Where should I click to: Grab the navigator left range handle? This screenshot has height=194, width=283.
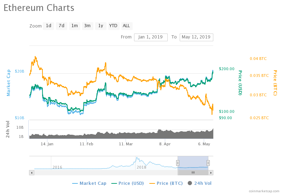[x=178, y=163]
